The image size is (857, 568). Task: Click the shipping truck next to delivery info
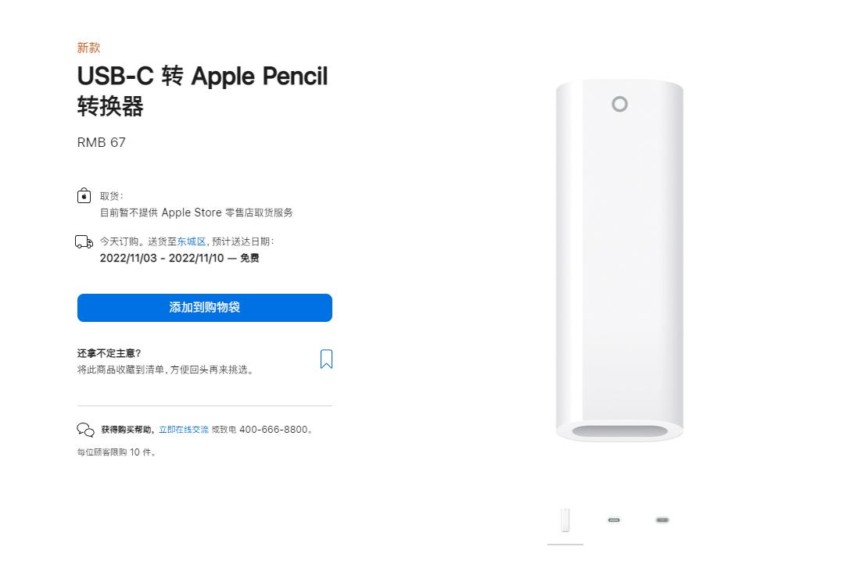(84, 241)
